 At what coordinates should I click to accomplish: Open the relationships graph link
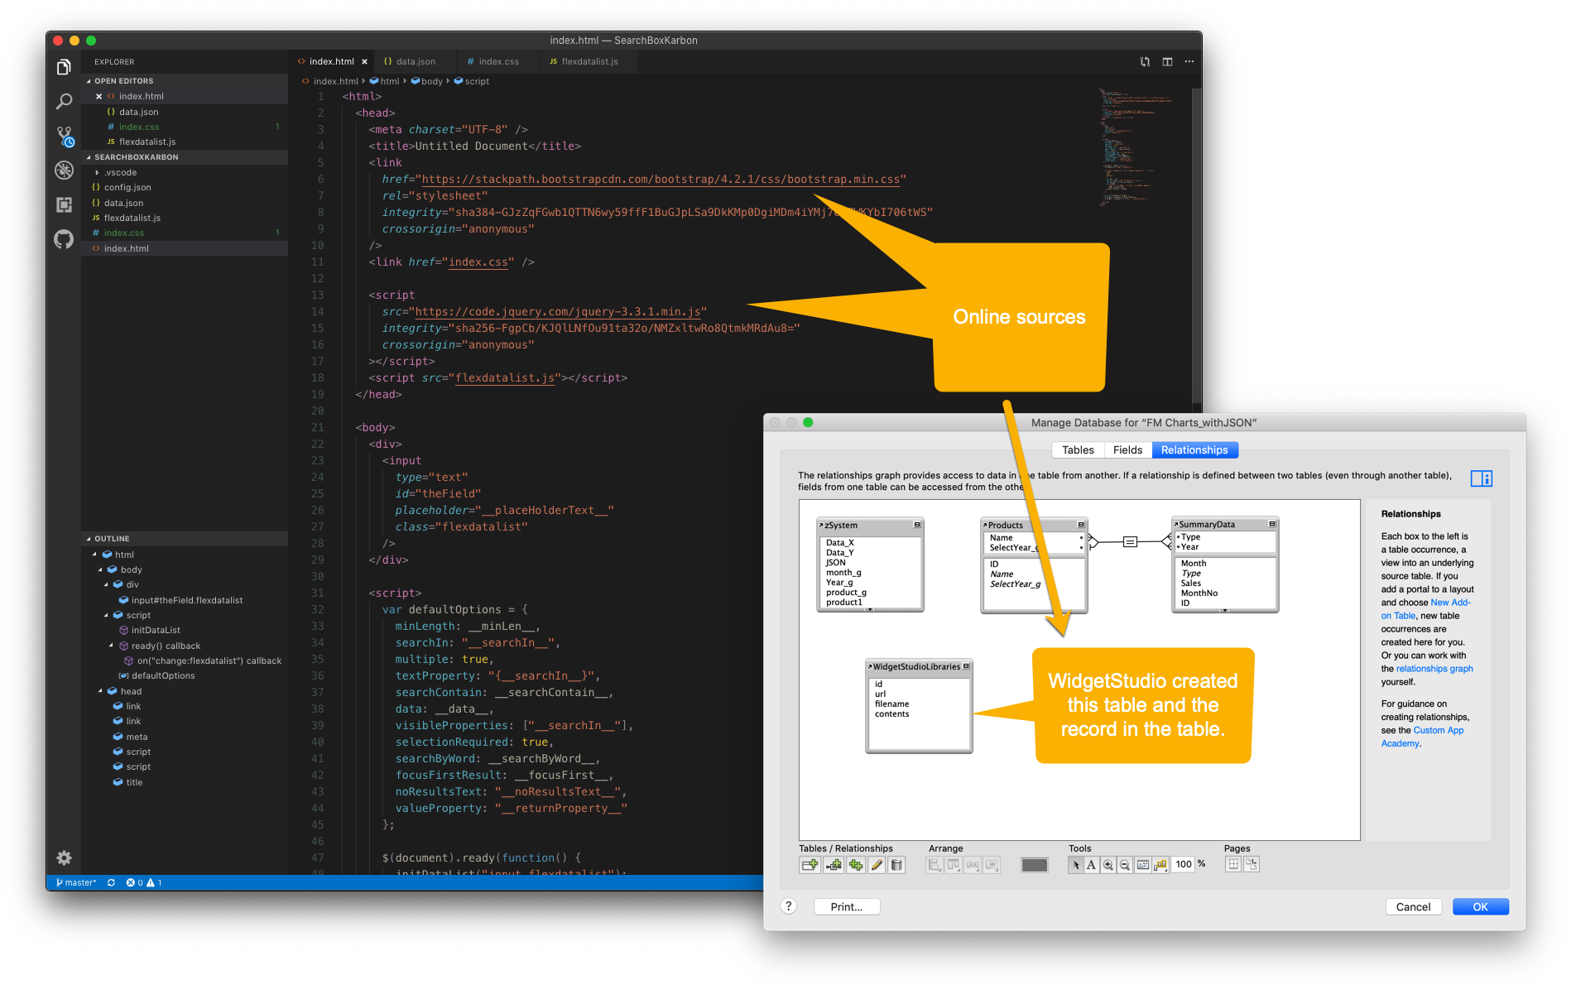click(x=1434, y=669)
